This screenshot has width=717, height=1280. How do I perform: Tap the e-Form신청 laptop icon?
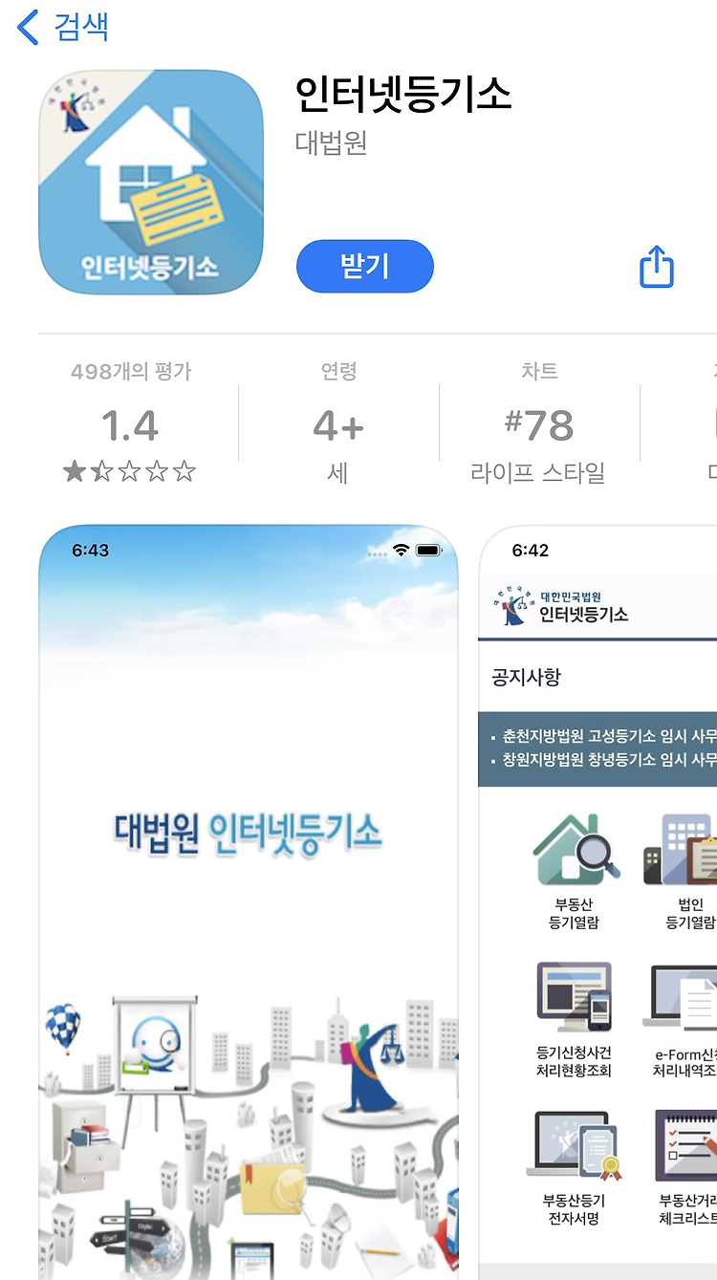(684, 999)
